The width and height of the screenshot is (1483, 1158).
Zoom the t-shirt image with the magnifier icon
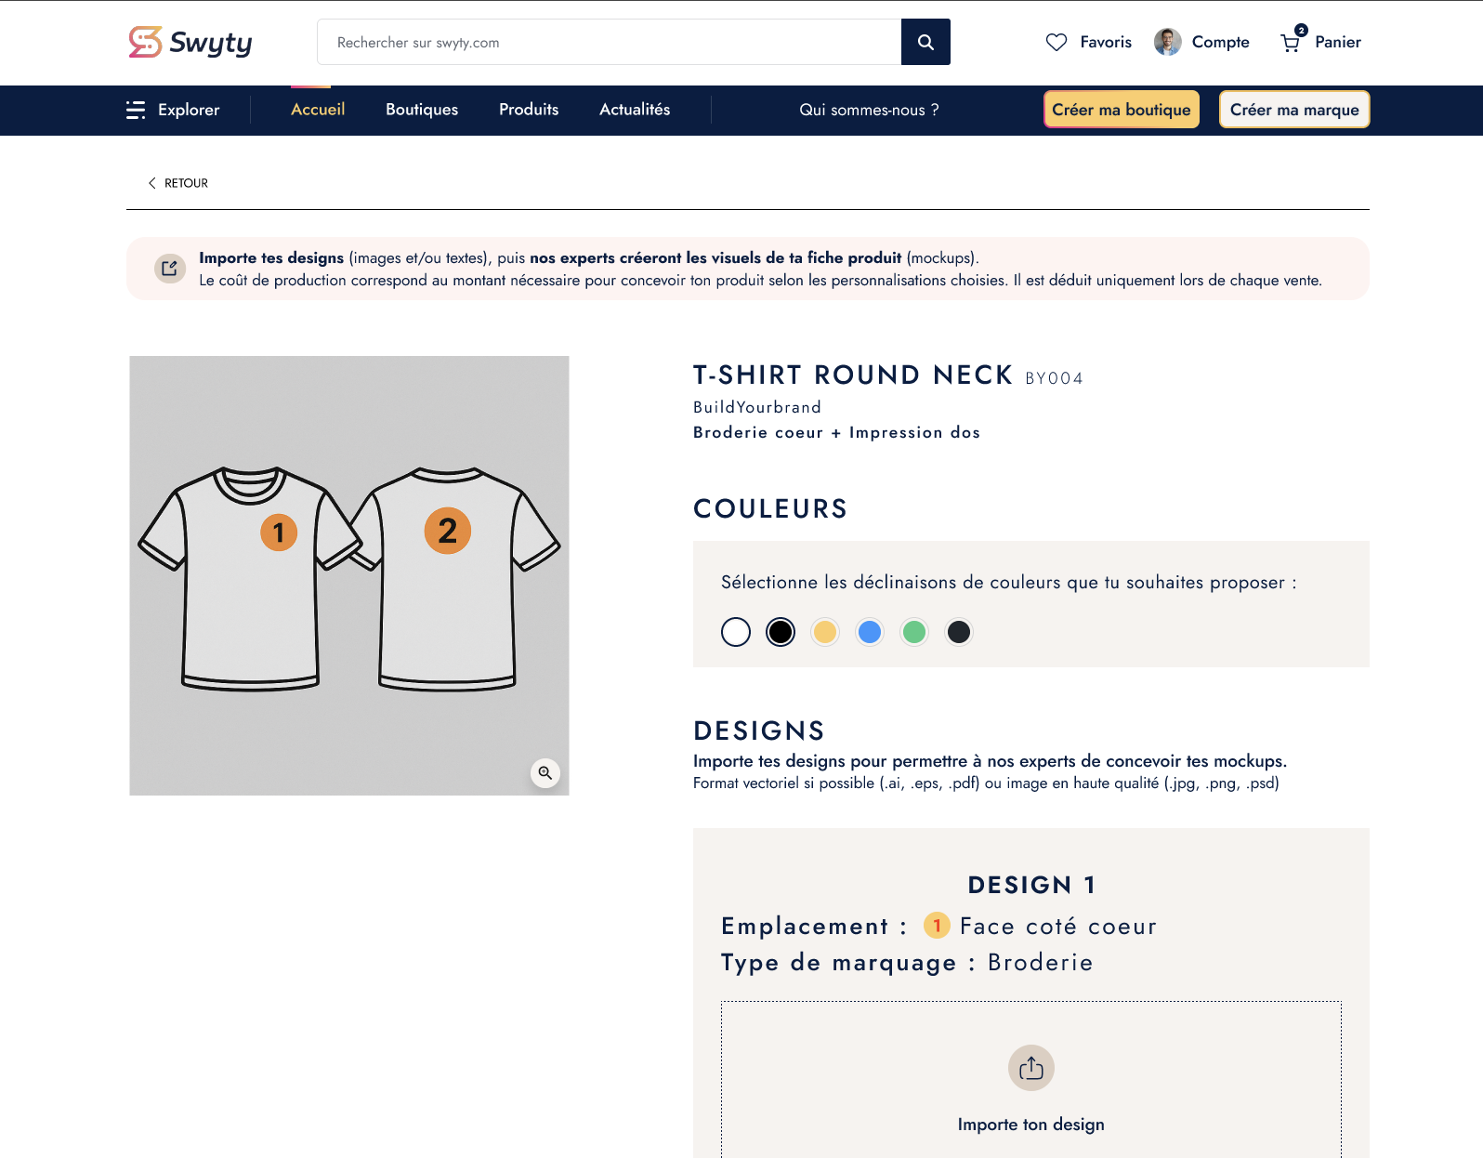point(545,772)
